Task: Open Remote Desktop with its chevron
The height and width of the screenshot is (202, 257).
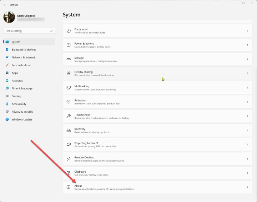Action: tap(247, 159)
